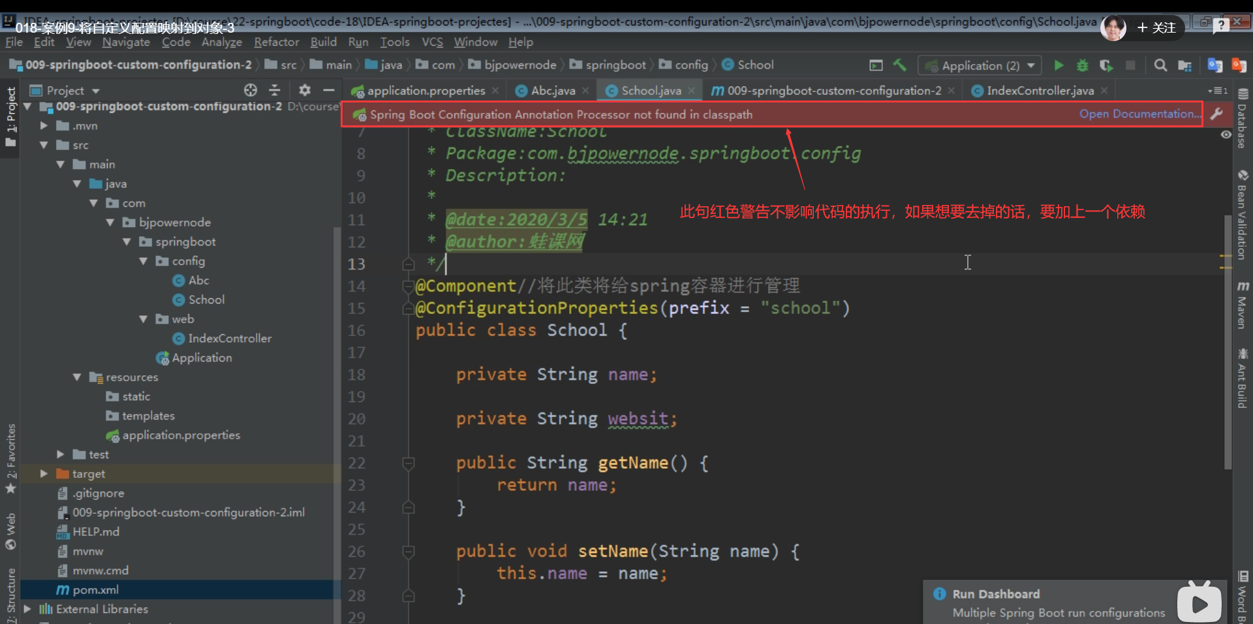This screenshot has width=1253, height=624.
Task: Run with coverage icon in toolbar
Action: tap(1106, 65)
